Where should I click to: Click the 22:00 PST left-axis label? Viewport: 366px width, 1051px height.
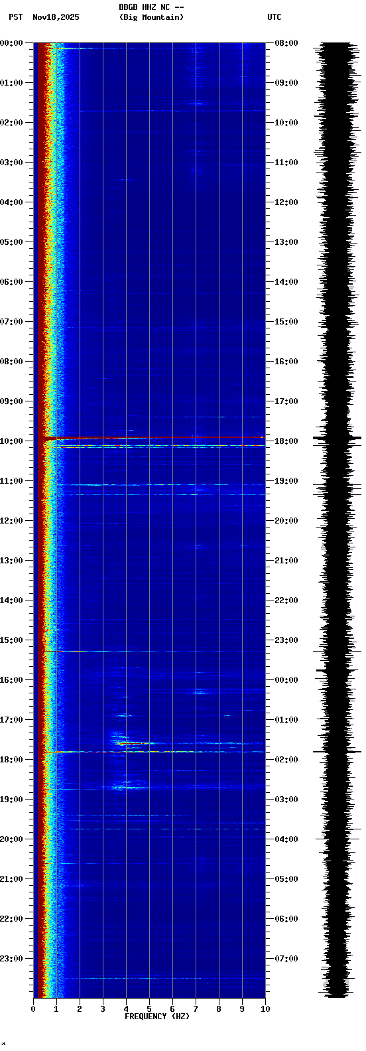11,919
